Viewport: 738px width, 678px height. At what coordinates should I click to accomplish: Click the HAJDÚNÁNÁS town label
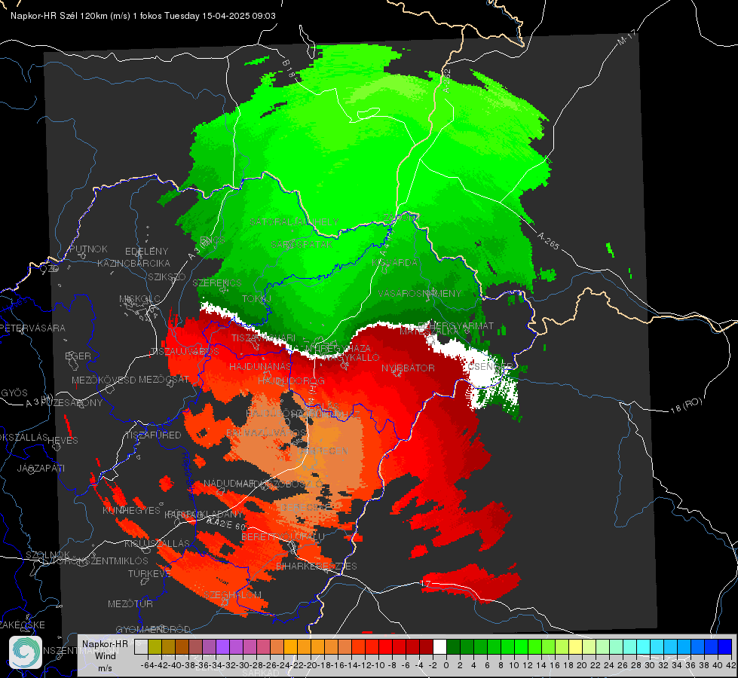point(260,367)
